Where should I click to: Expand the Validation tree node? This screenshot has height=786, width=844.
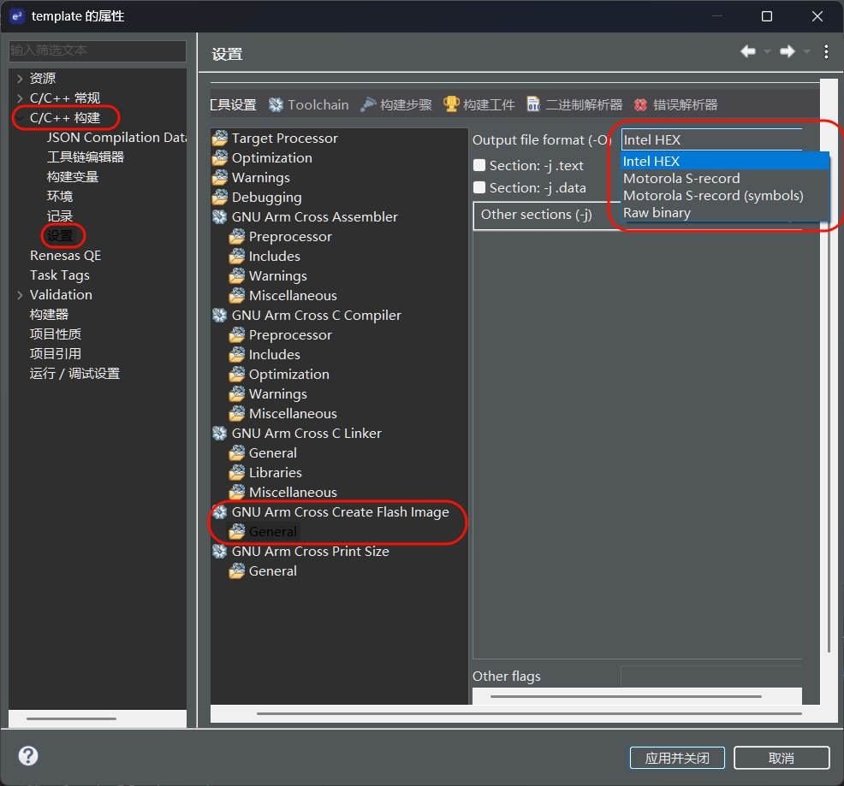coord(20,295)
